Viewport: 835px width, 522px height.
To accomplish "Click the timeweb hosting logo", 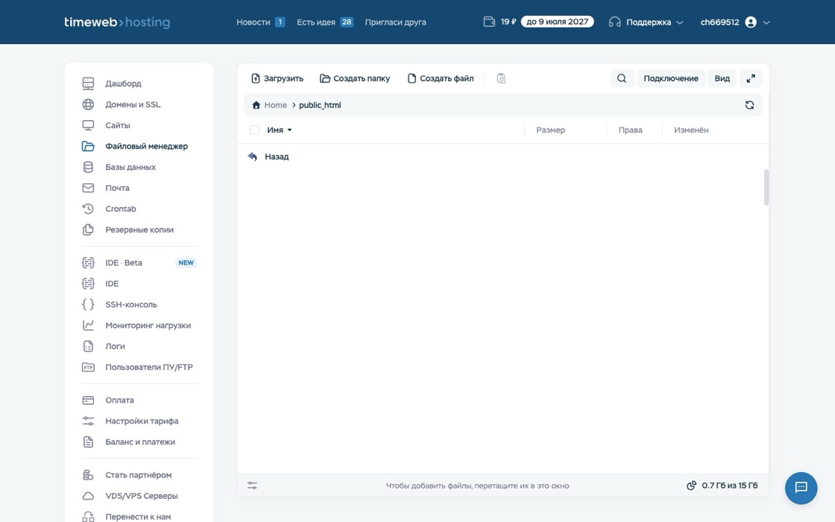I will click(x=117, y=22).
